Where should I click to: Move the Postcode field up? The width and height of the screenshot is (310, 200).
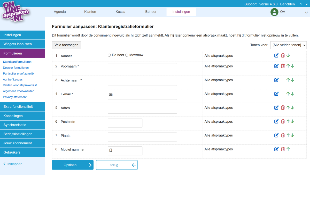[x=288, y=121]
